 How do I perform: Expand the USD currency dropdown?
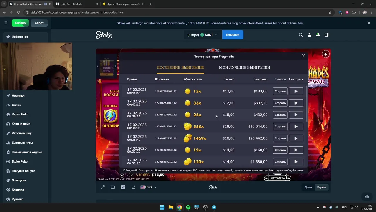(148, 187)
